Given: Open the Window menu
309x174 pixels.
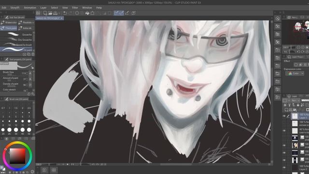Looking at the screenshot, I should [x=87, y=8].
